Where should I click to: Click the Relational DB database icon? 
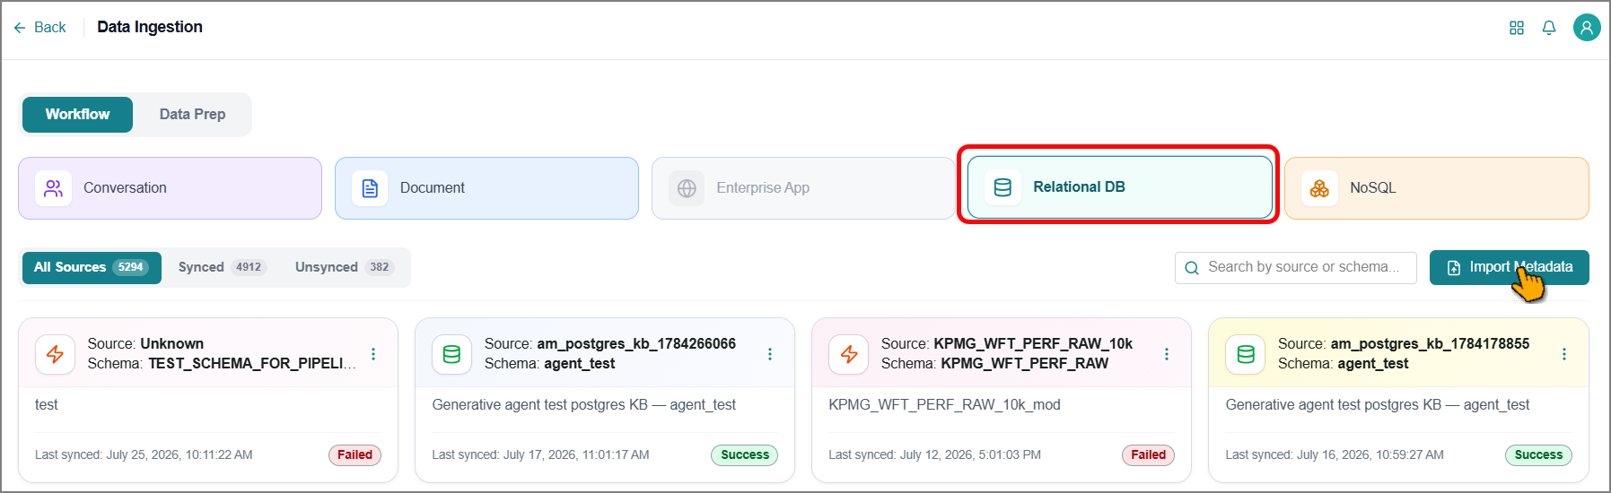[x=1003, y=187]
